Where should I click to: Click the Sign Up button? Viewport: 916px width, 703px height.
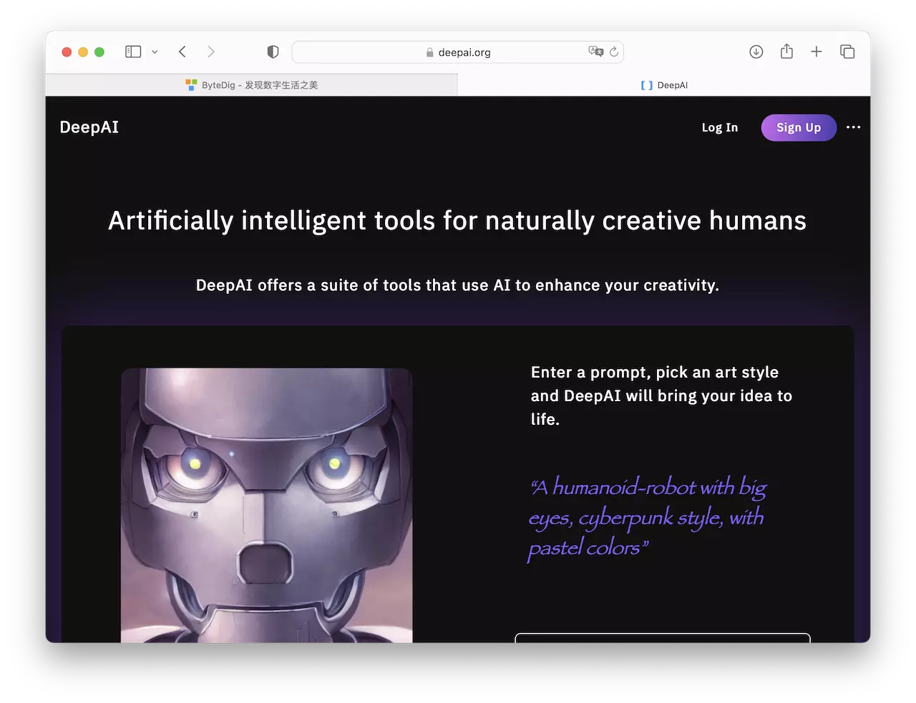pos(799,127)
